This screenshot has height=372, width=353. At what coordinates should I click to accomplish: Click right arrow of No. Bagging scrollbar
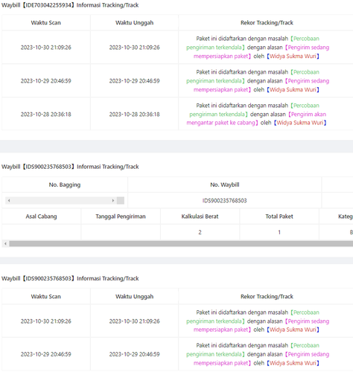pos(113,200)
